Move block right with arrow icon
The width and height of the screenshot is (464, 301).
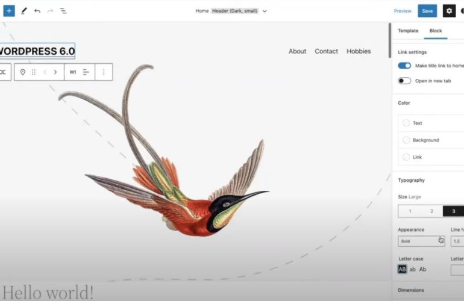55,72
